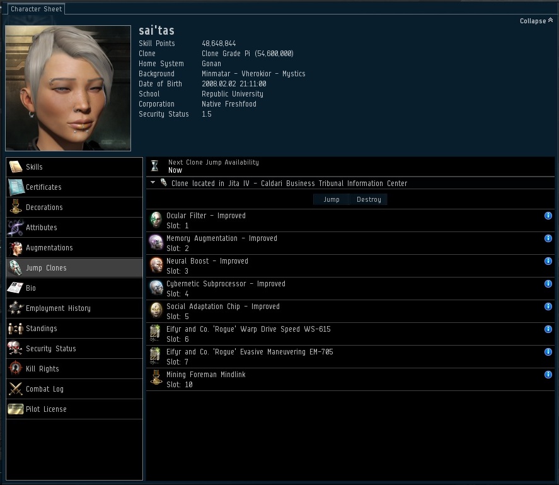View info for Mining Foreman Mindlink
The width and height of the screenshot is (559, 485).
pos(548,375)
